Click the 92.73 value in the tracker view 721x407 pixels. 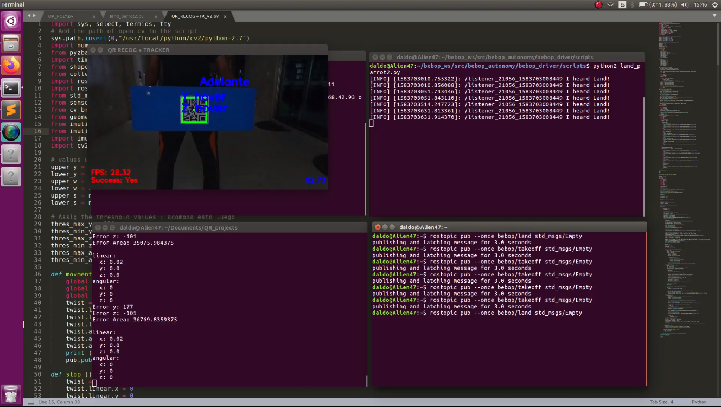316,180
